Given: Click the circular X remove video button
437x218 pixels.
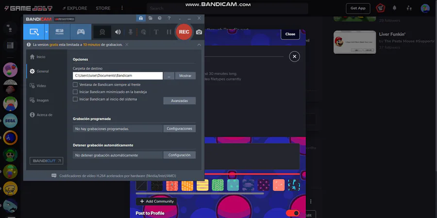Looking at the screenshot, I should point(294,57).
